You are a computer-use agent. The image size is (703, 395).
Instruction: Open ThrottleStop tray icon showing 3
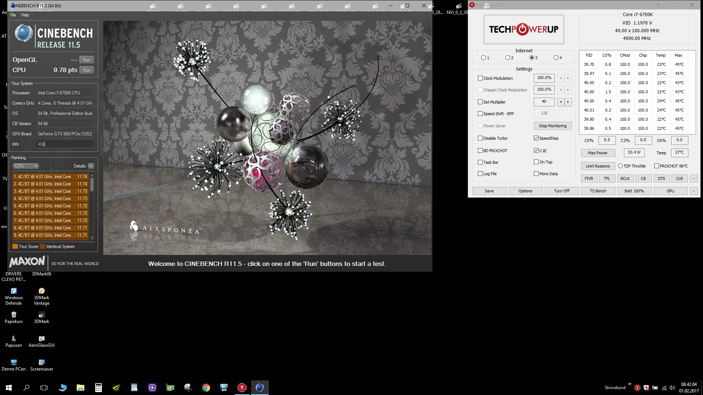click(x=637, y=388)
